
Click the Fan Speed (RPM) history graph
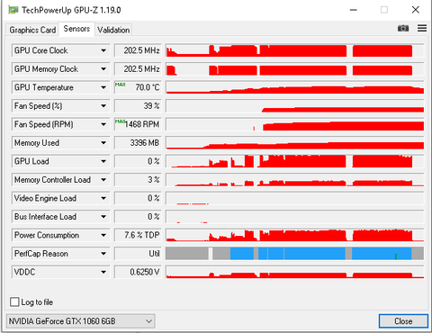coord(295,124)
